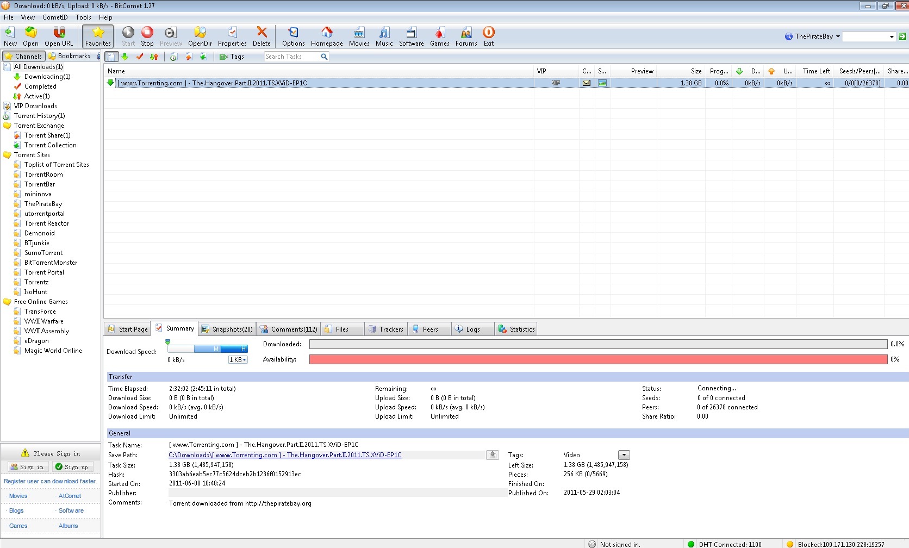Switch to the Logs tab
This screenshot has height=548, width=909.
(473, 329)
